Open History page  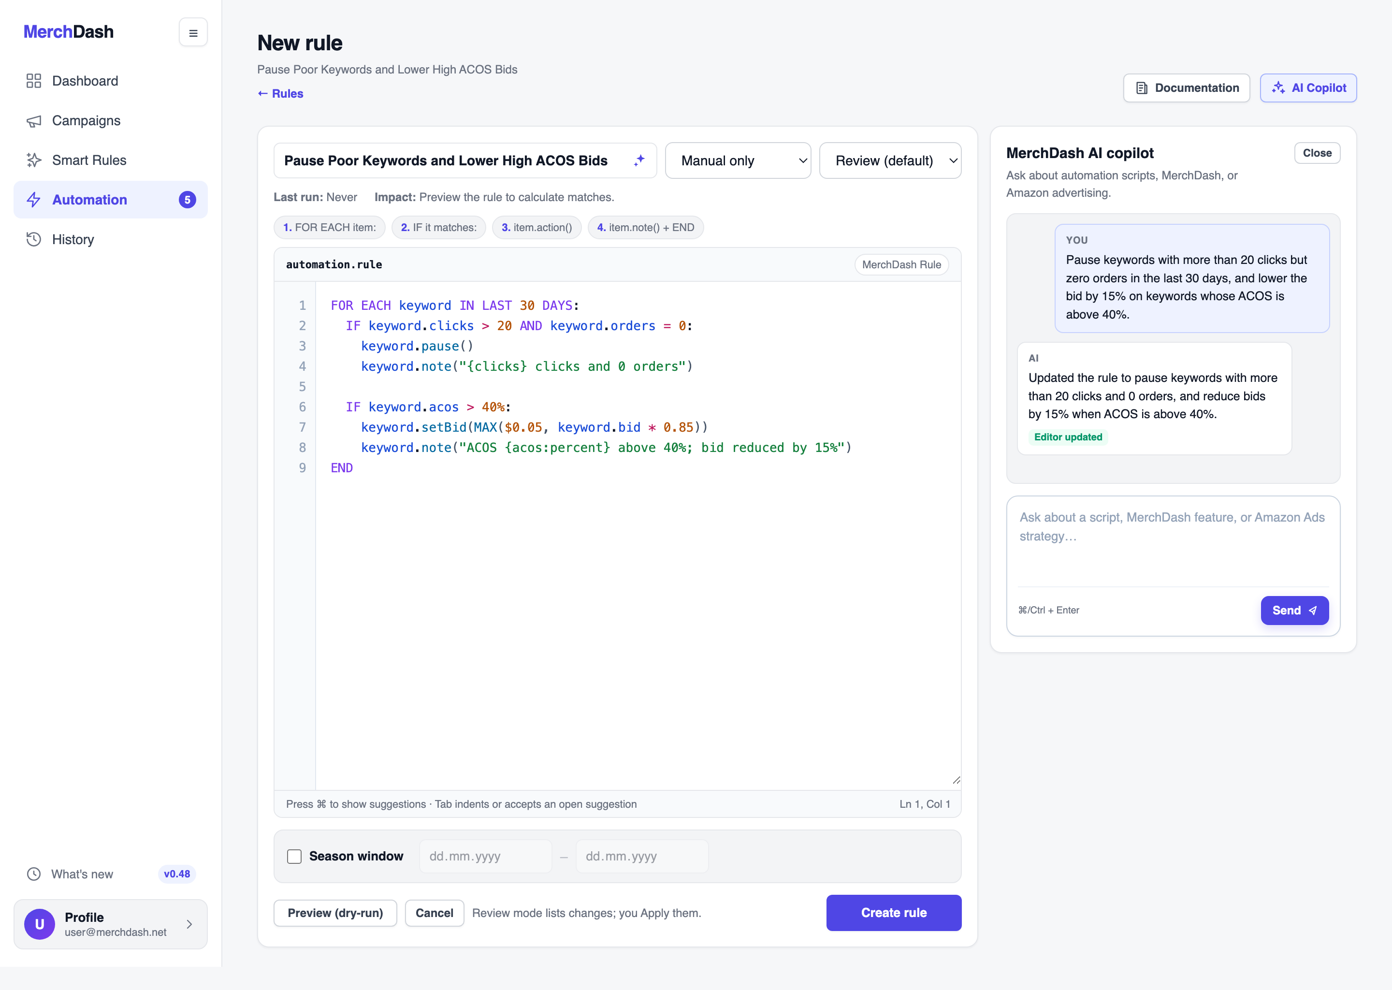click(110, 240)
